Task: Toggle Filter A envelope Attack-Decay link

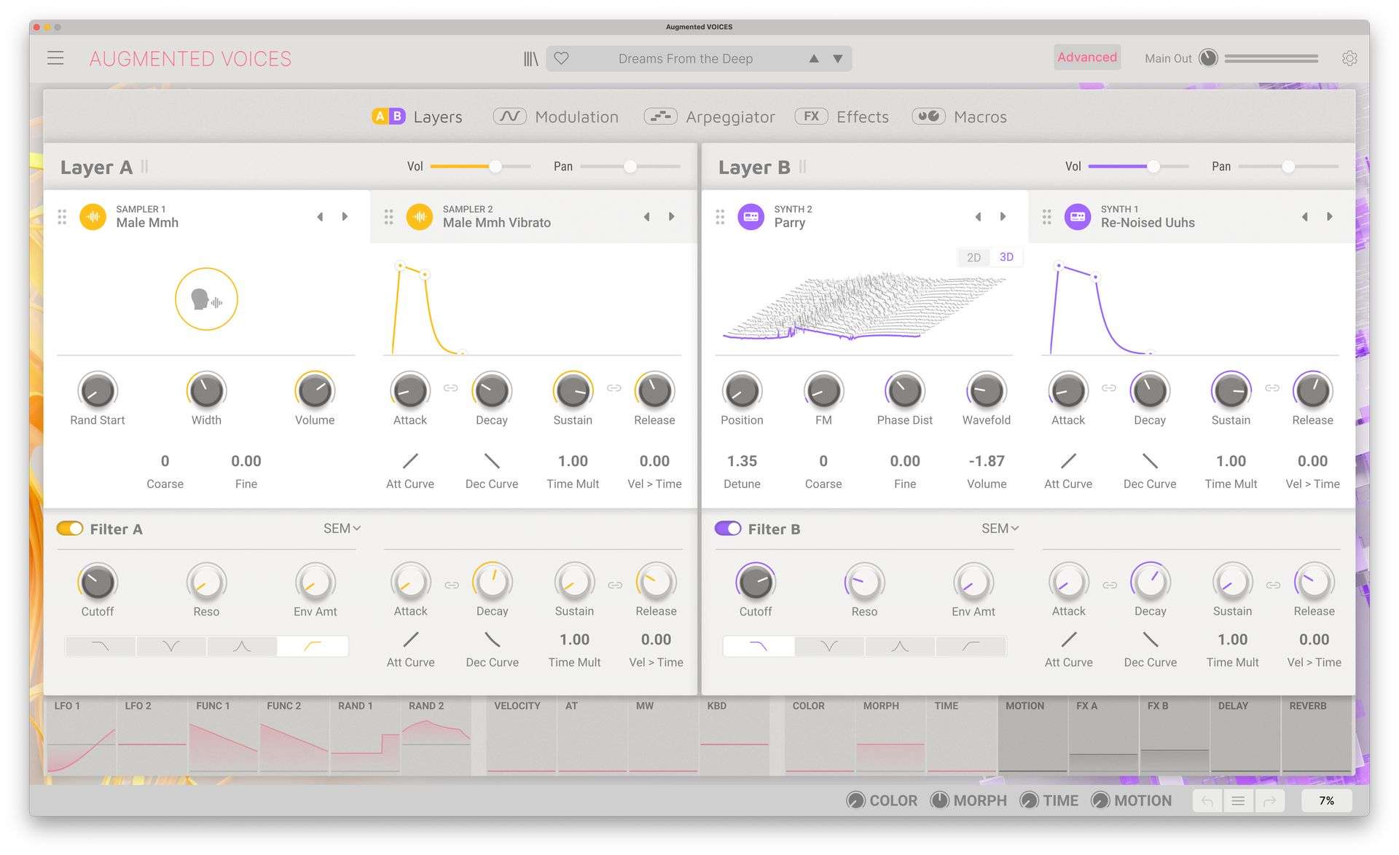Action: 452,585
